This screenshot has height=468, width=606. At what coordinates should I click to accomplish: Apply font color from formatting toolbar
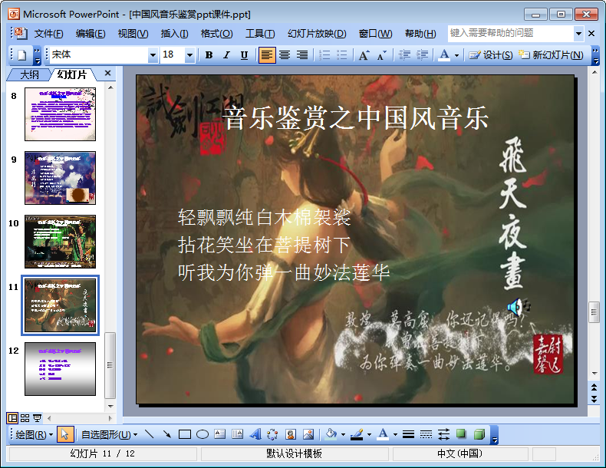click(444, 55)
